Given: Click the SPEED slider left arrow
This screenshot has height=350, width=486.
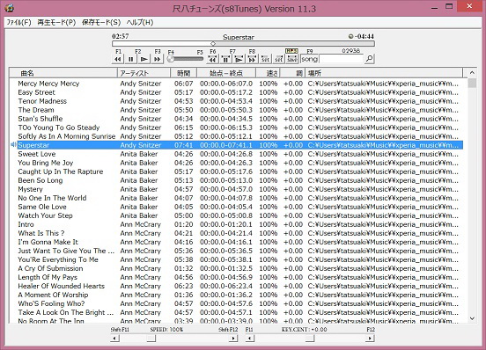Looking at the screenshot, I should pyautogui.click(x=114, y=339).
